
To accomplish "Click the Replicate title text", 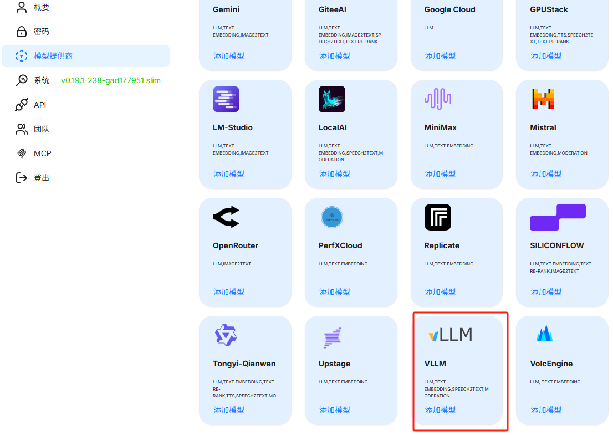I will click(x=442, y=245).
